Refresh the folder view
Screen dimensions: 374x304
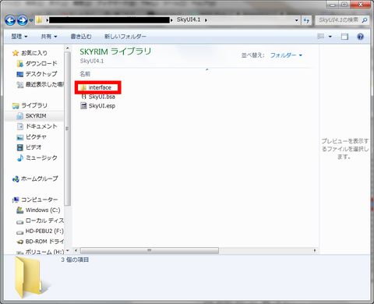point(306,20)
